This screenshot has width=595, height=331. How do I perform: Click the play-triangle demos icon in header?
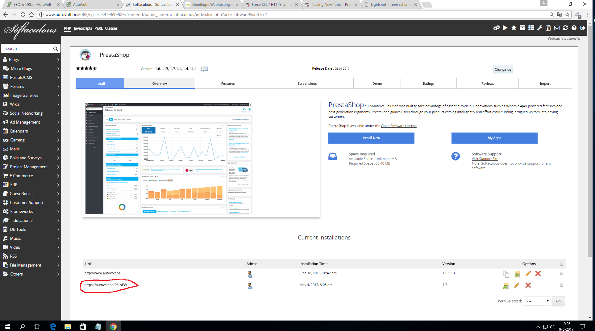pos(505,28)
